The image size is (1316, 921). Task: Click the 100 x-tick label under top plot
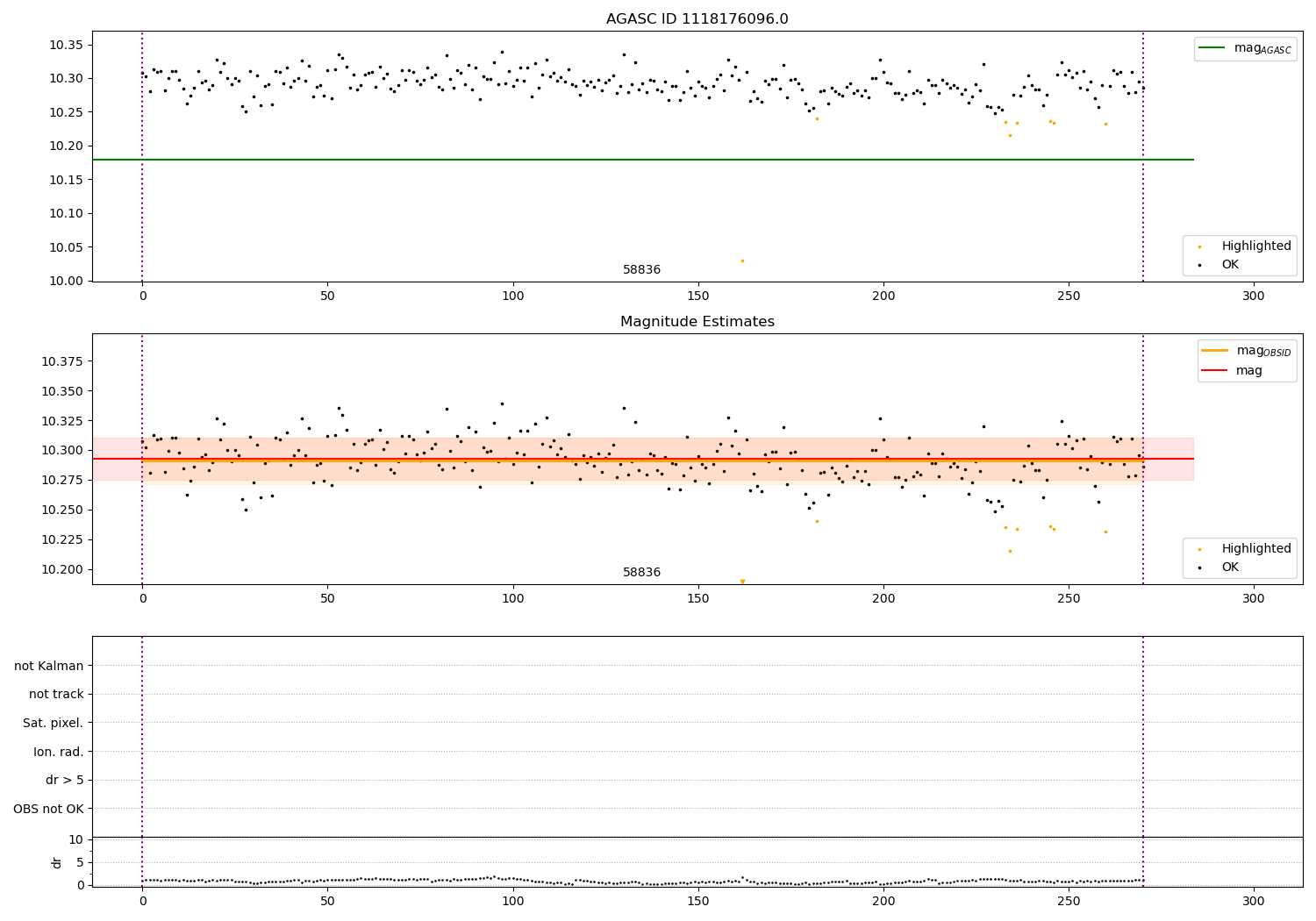point(512,296)
